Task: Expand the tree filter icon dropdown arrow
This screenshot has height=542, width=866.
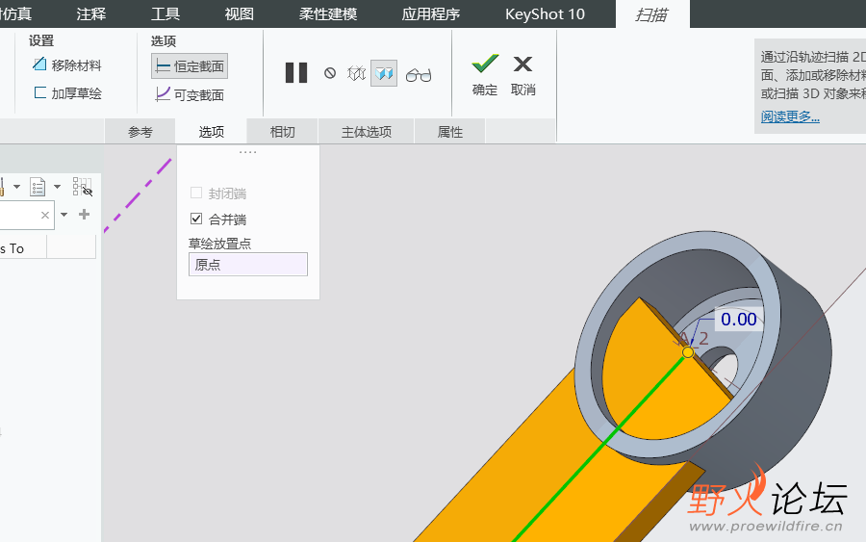Action: click(57, 187)
